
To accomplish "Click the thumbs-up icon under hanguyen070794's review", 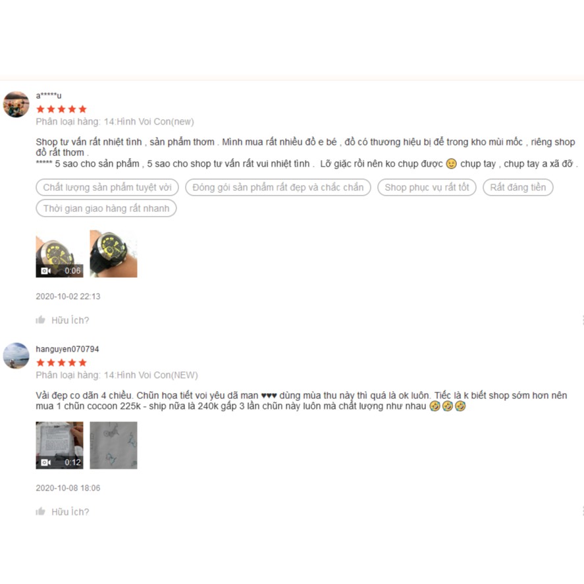I will [40, 512].
